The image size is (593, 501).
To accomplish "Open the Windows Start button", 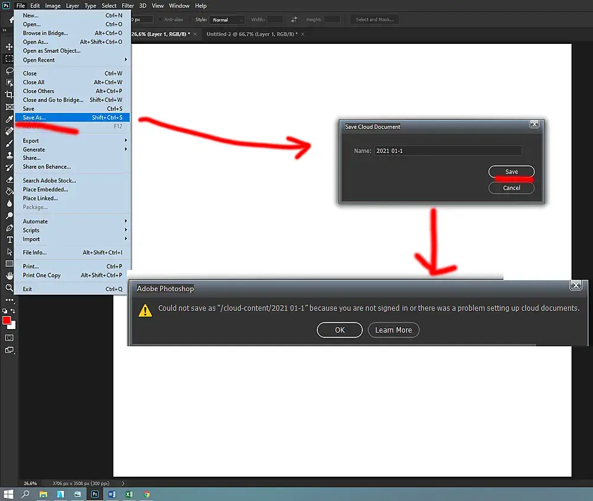I will (x=8, y=494).
